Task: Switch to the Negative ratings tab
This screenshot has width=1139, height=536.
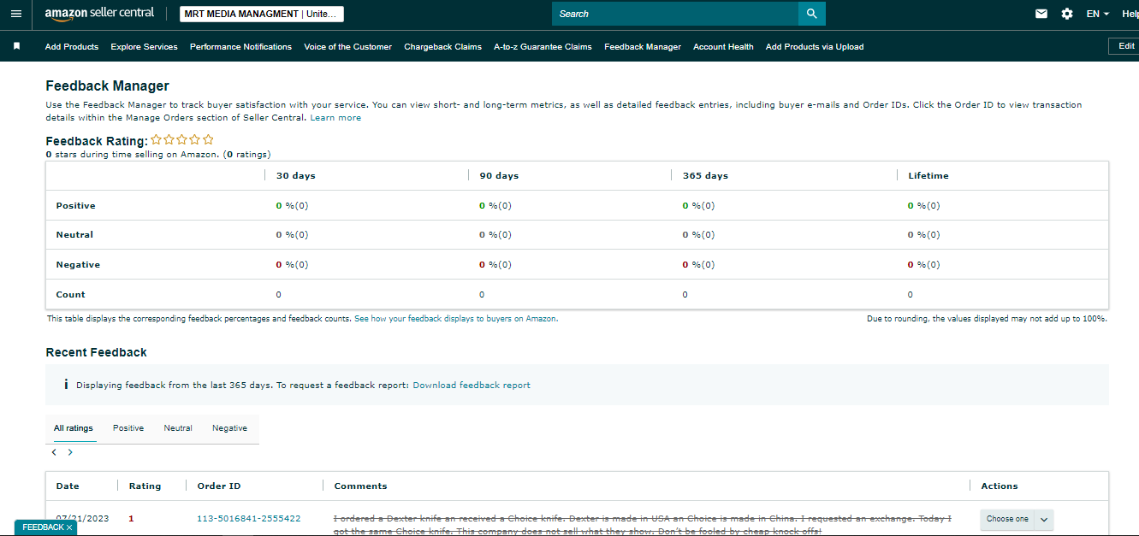Action: (229, 428)
